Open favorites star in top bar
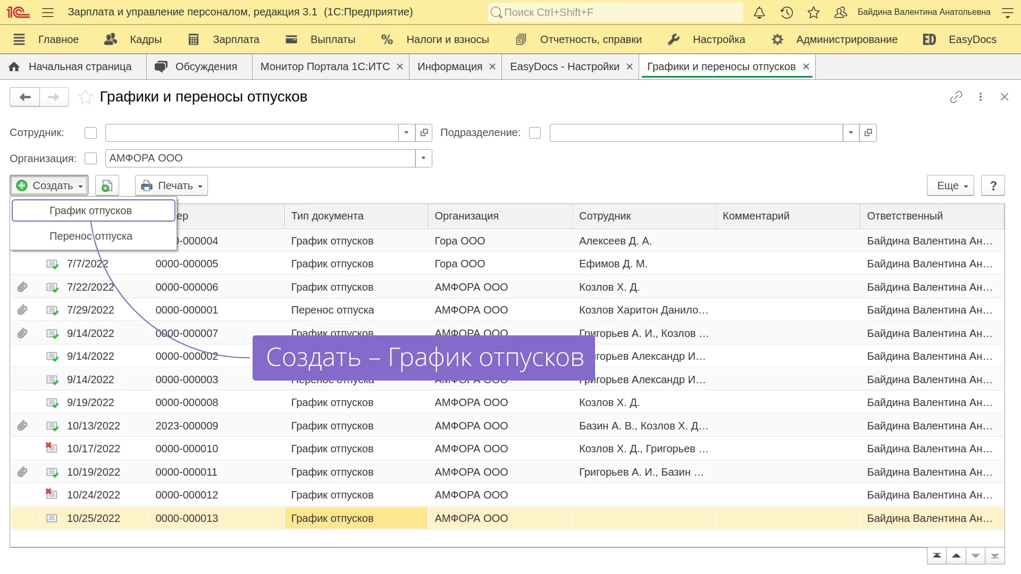Image resolution: width=1021 pixels, height=574 pixels. pos(813,12)
